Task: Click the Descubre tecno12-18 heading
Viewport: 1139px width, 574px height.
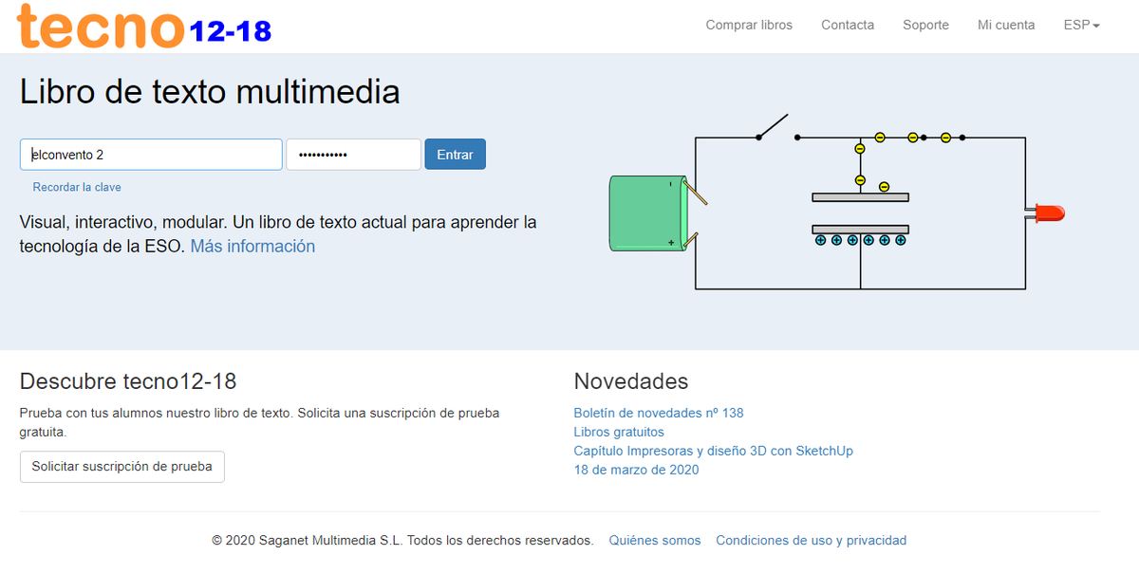Action: (x=128, y=381)
